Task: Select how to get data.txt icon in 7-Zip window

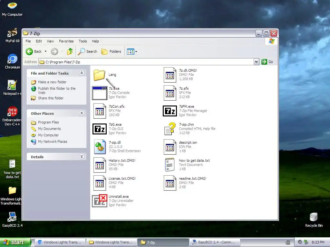Action: (x=170, y=165)
